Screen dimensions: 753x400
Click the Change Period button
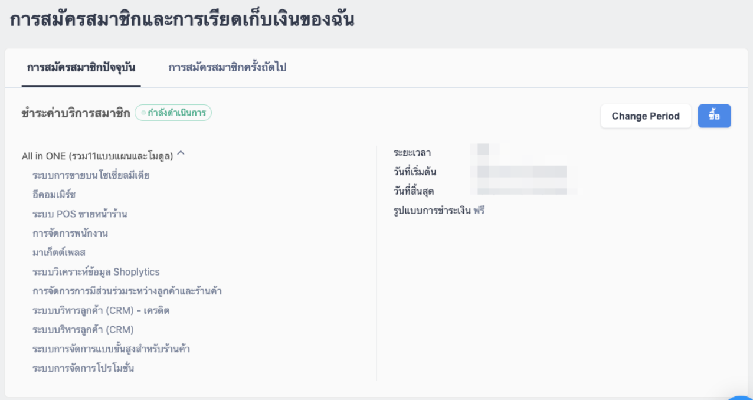646,116
